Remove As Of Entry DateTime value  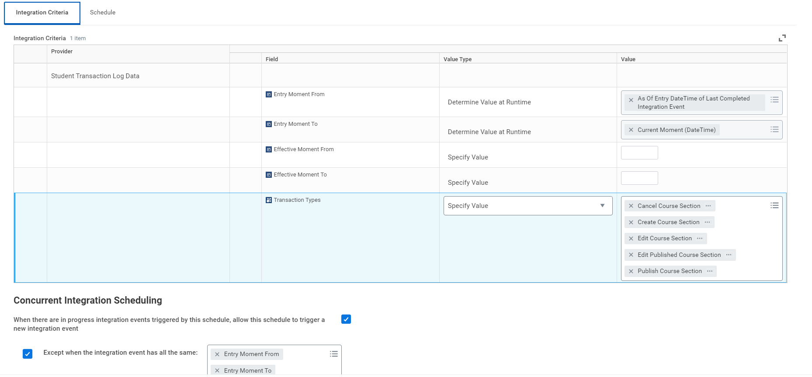631,100
